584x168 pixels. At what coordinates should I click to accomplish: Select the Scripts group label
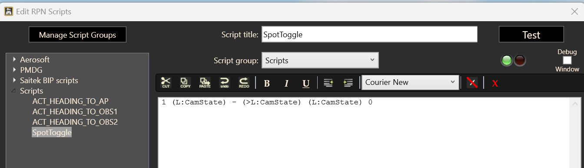pyautogui.click(x=32, y=91)
